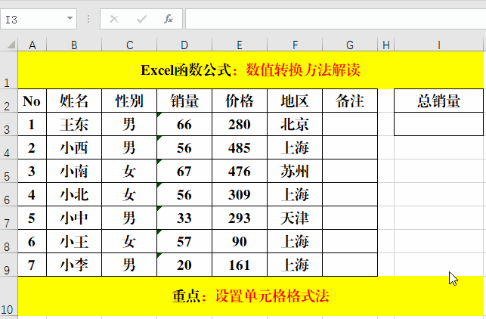
Task: Select column D header
Action: pyautogui.click(x=184, y=45)
